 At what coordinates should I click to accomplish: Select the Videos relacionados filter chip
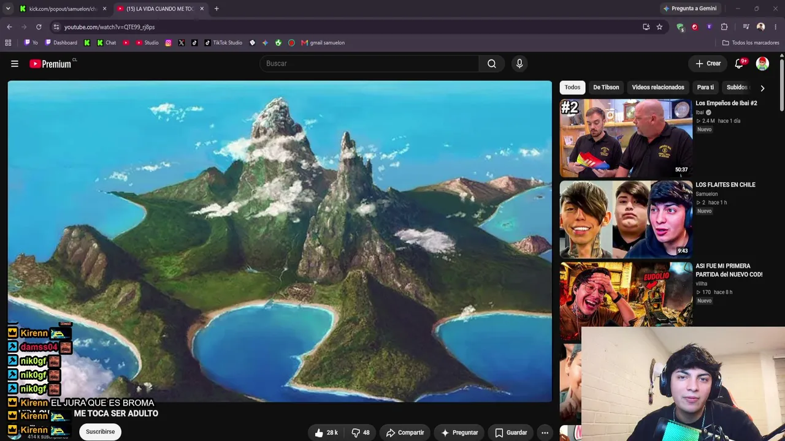(x=658, y=88)
